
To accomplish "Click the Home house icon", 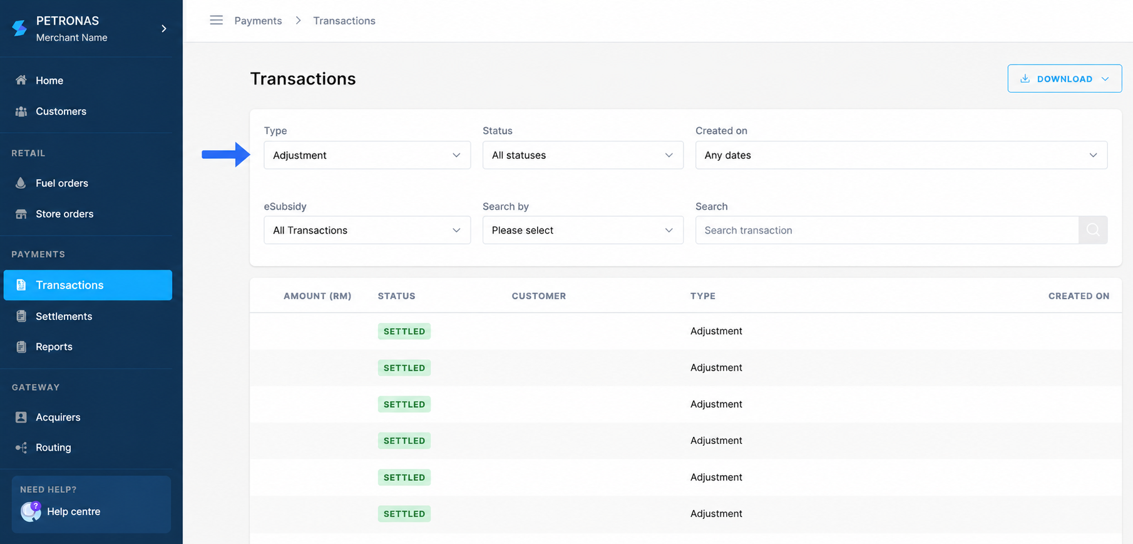I will click(x=21, y=80).
